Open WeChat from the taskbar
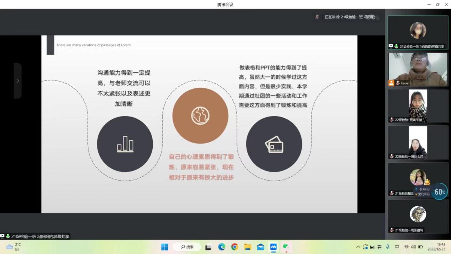Screen dimensions: 451x254 tap(286, 247)
